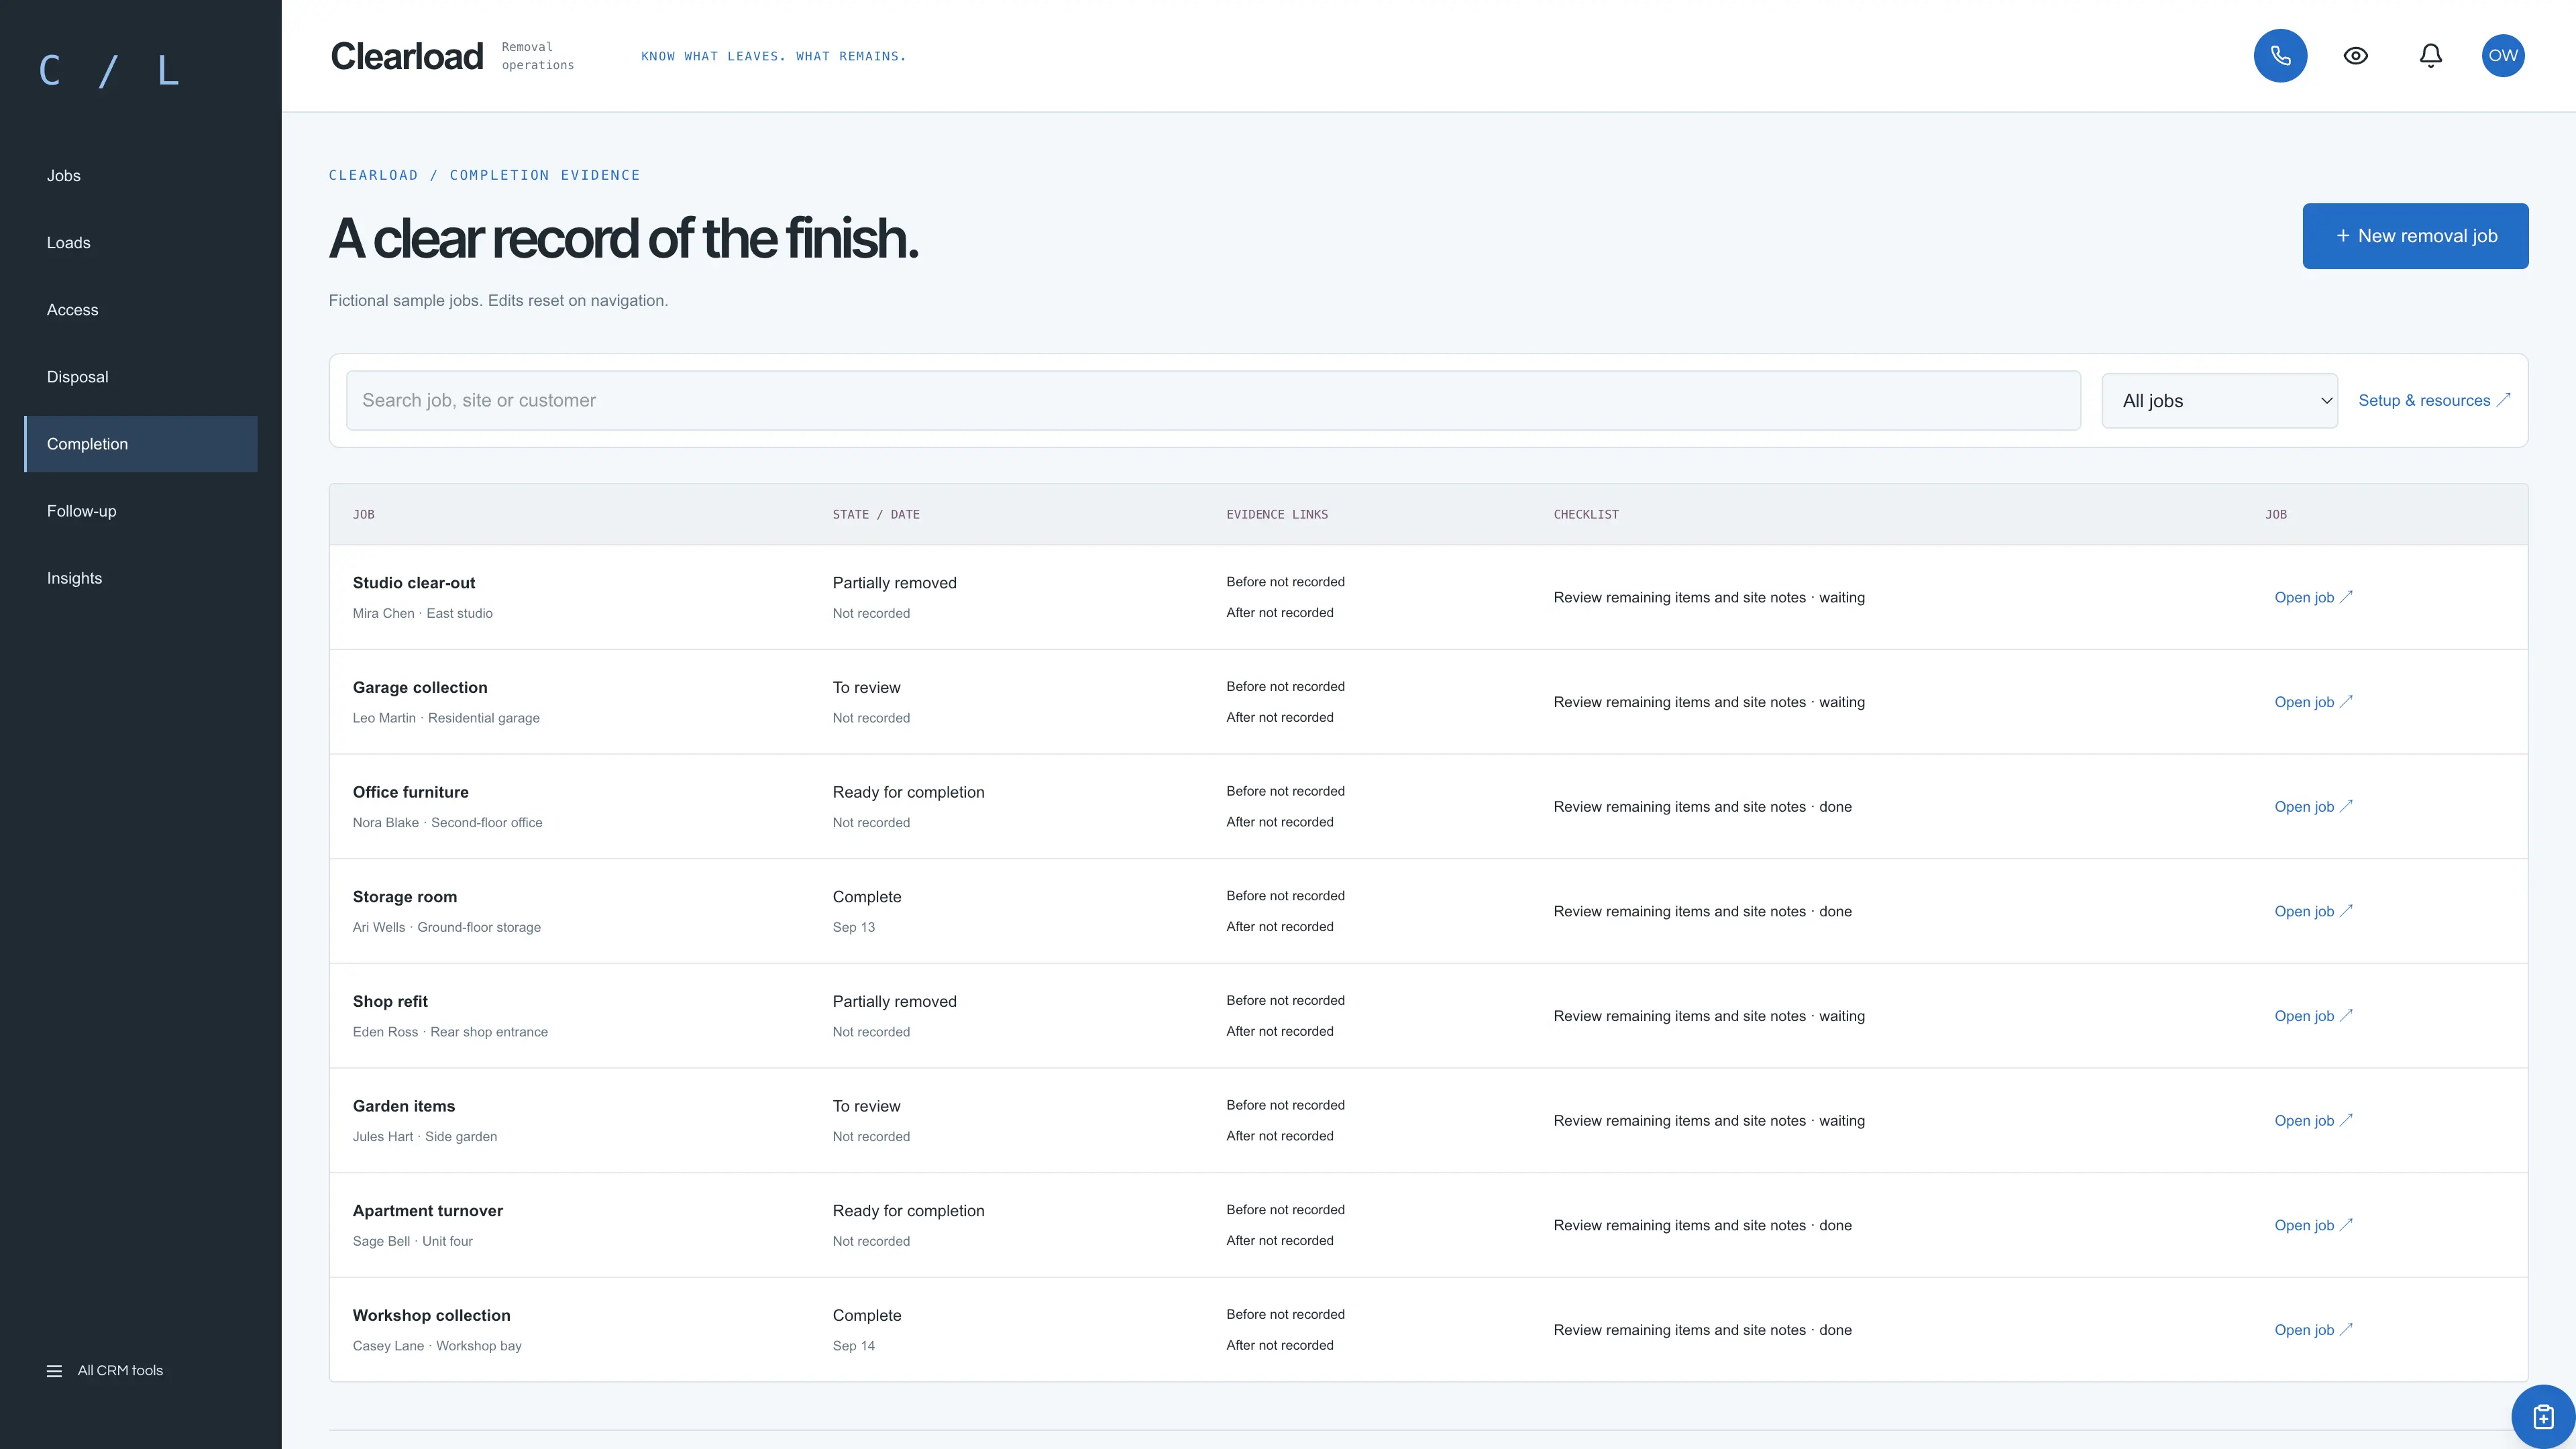Click the C / L sidebar logo
This screenshot has width=2576, height=1449.
point(108,71)
